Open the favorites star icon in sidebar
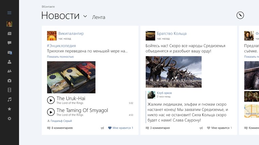 point(10,109)
